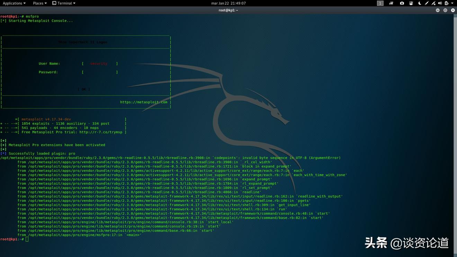The height and width of the screenshot is (257, 457).
Task: Click the wired network connection icon
Action: (427, 3)
